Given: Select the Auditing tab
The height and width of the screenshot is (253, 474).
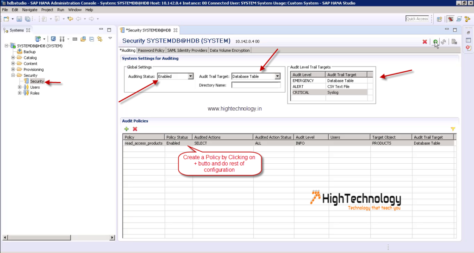Looking at the screenshot, I should tap(128, 50).
